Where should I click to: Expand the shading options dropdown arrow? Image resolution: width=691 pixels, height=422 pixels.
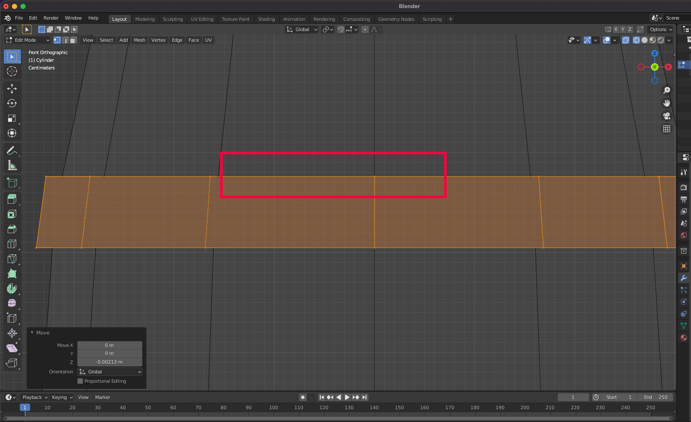click(x=669, y=40)
